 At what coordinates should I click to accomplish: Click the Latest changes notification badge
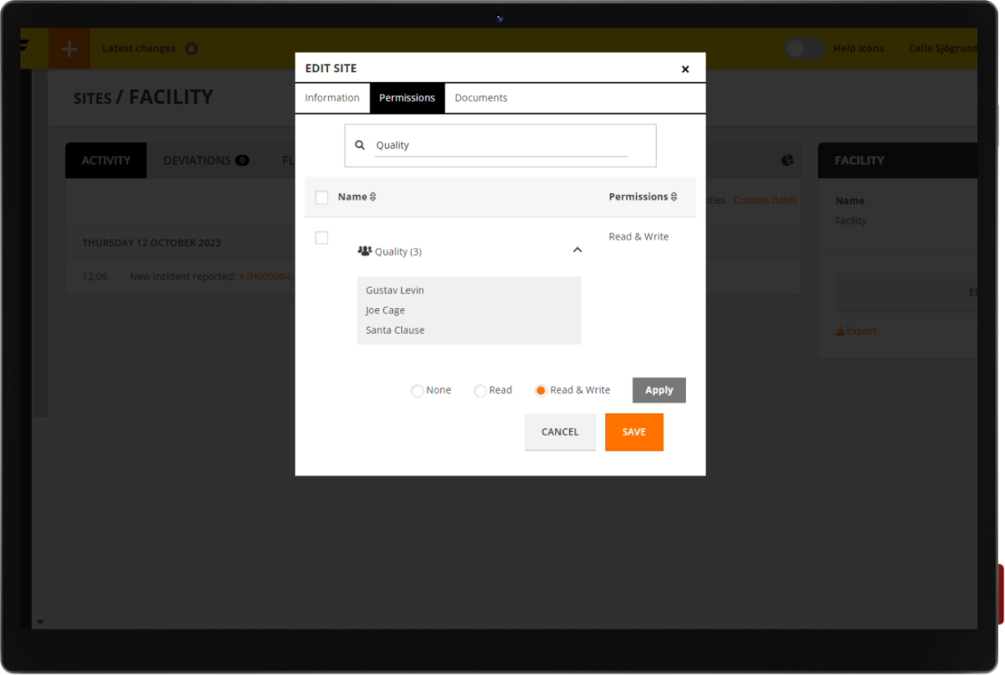click(x=192, y=49)
